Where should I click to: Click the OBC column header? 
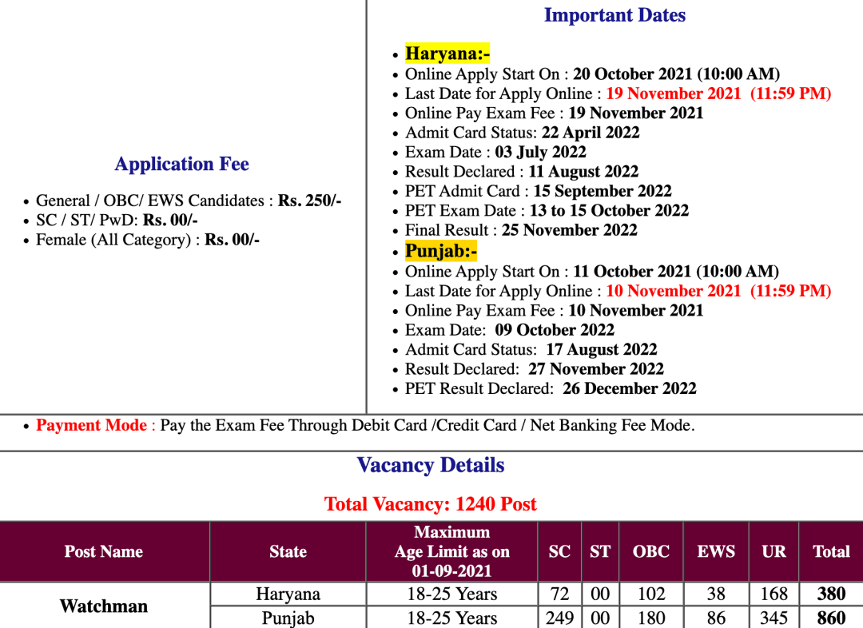click(x=650, y=551)
